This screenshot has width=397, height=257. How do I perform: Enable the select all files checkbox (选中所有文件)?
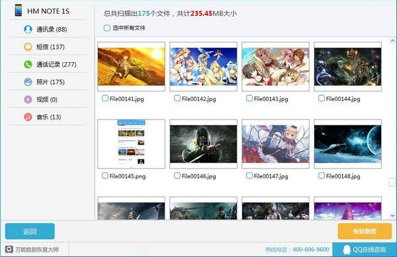coord(107,28)
